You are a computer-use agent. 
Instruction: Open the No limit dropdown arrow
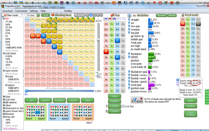point(38,15)
